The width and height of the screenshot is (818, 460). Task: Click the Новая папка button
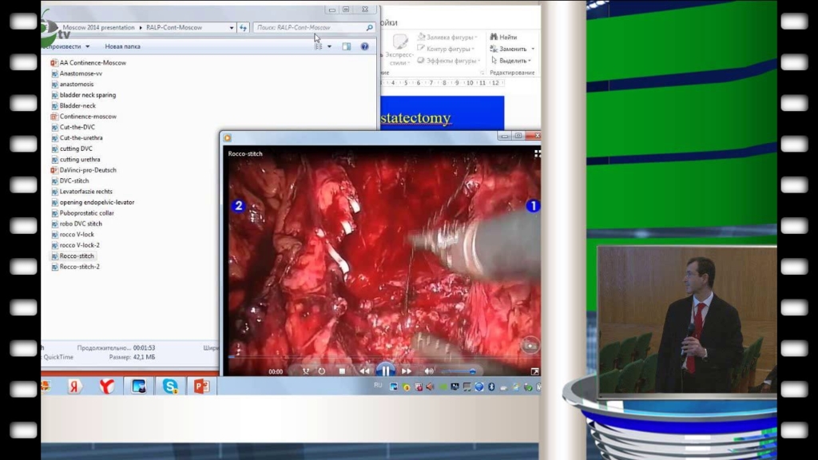pos(122,46)
